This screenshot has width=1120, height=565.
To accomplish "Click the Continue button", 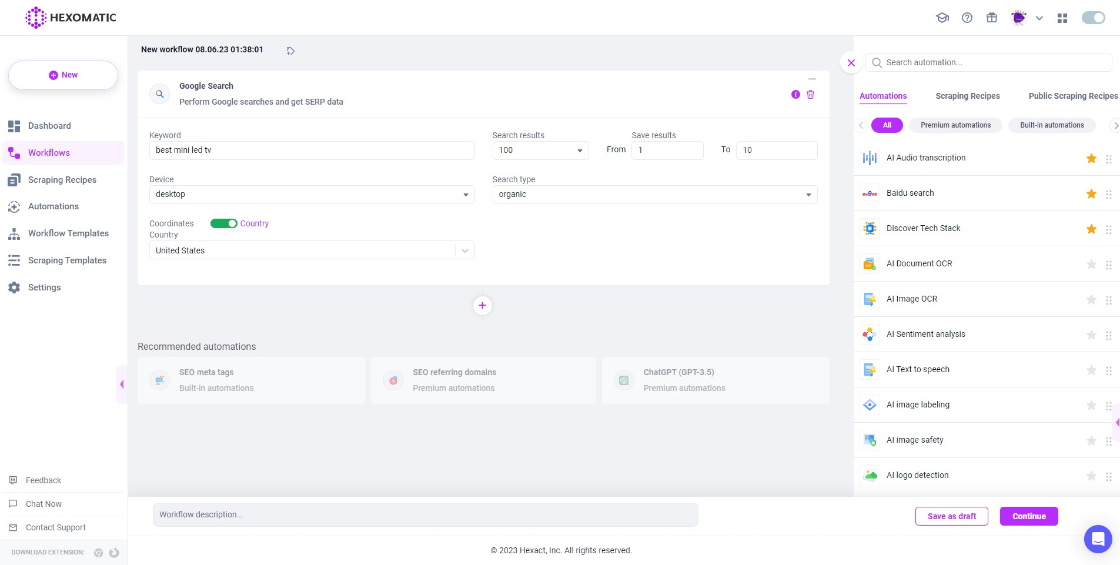I will [x=1029, y=516].
